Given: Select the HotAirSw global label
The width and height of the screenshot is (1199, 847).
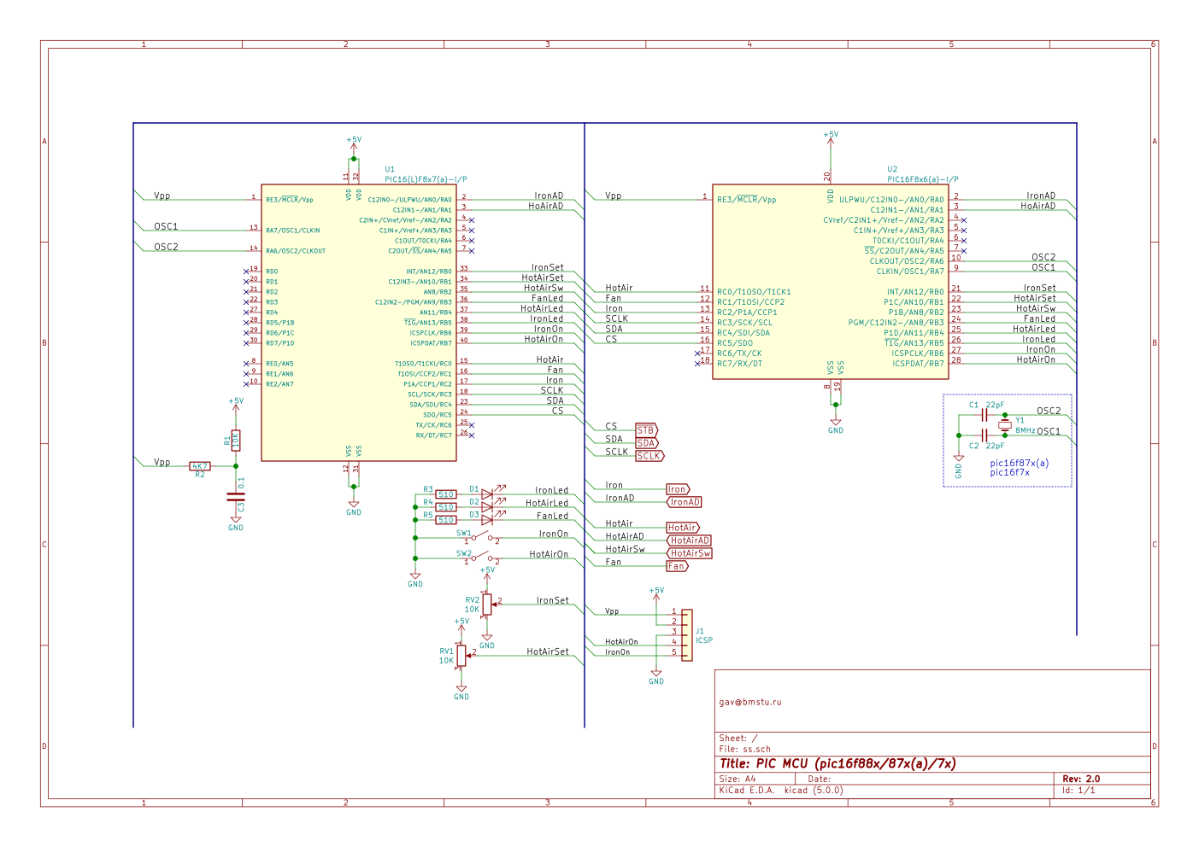Looking at the screenshot, I should 690,553.
